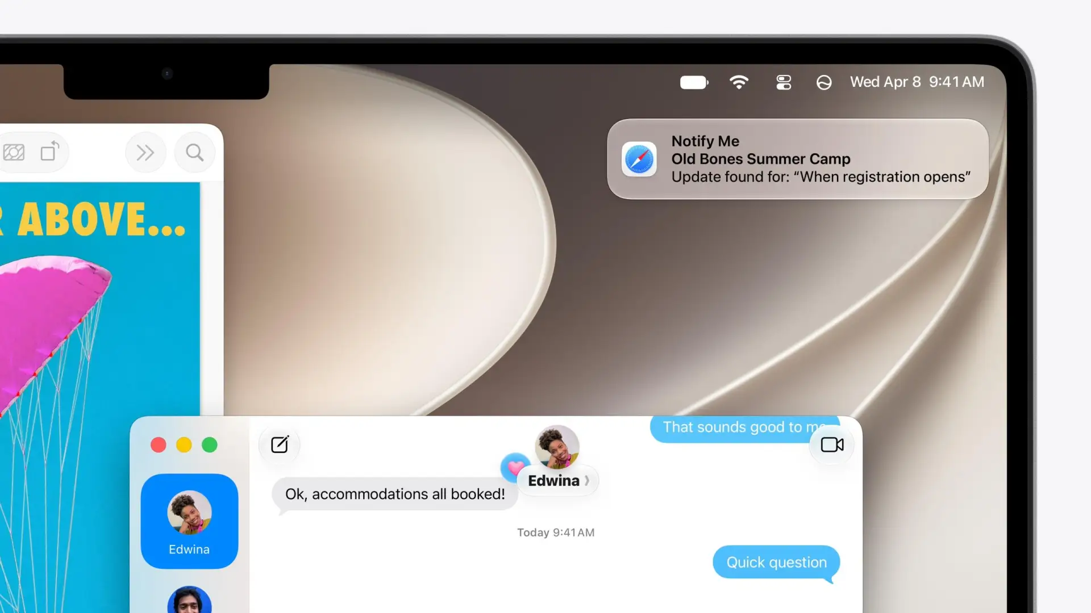Click the overflow double-chevron in the Safari toolbar
The height and width of the screenshot is (613, 1091).
[145, 152]
